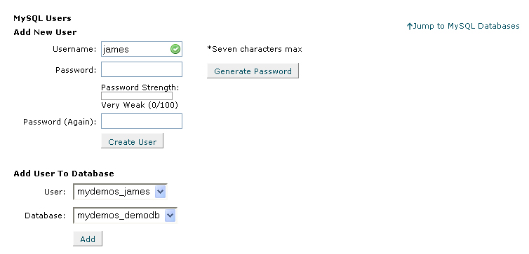
Task: Click Add button under Database selector
Action: click(88, 239)
